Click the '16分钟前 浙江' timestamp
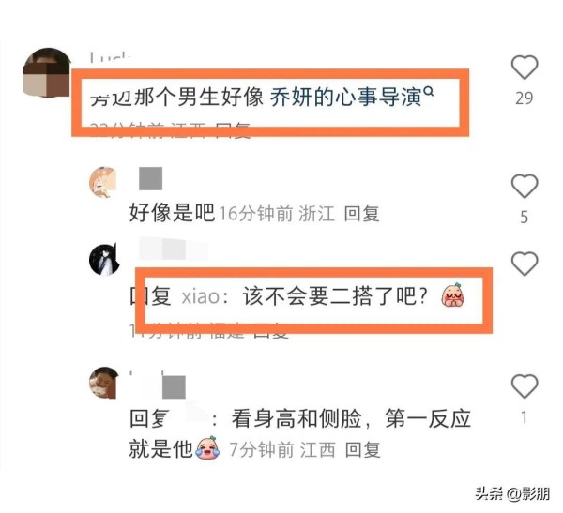563x513 pixels. (x=277, y=214)
